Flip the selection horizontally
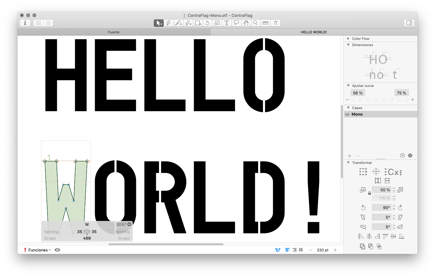This screenshot has height=277, width=435. click(x=378, y=181)
